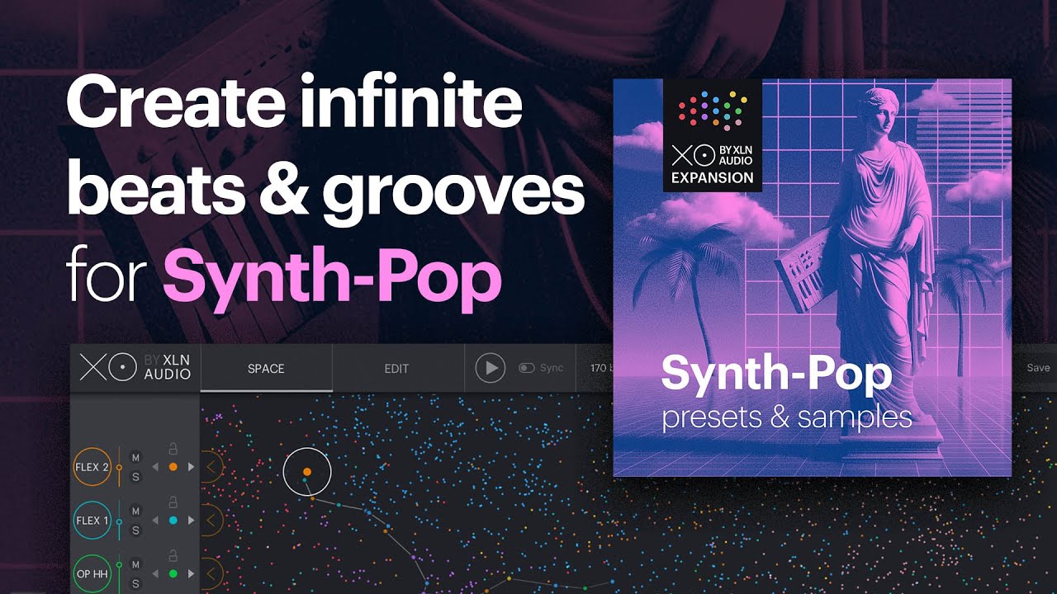Collapse the OP HH row chevron
This screenshot has height=594, width=1057.
[211, 574]
